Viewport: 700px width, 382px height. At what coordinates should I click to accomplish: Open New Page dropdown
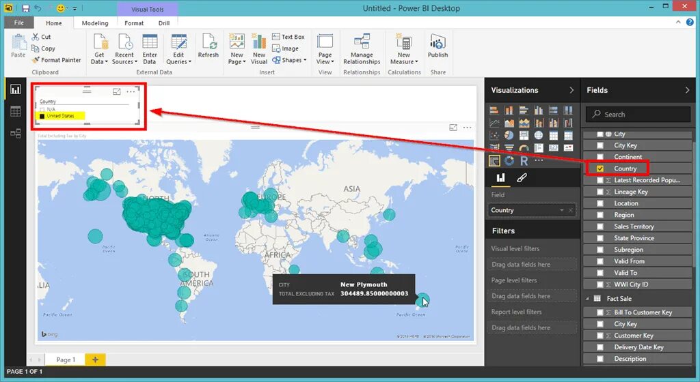237,49
